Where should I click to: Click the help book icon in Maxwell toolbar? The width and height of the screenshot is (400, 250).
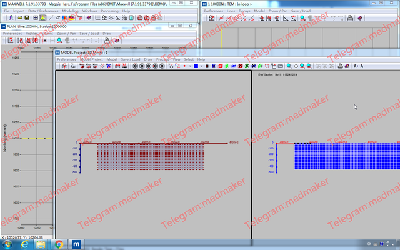(89, 18)
